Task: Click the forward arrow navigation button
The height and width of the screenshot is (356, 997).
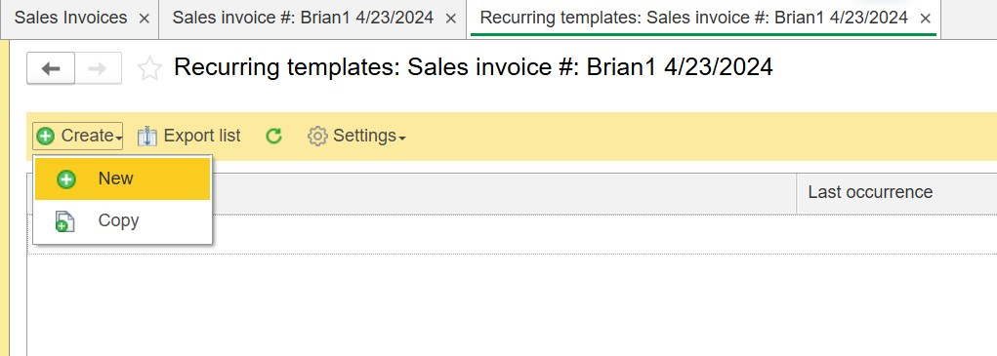Action: pos(98,68)
